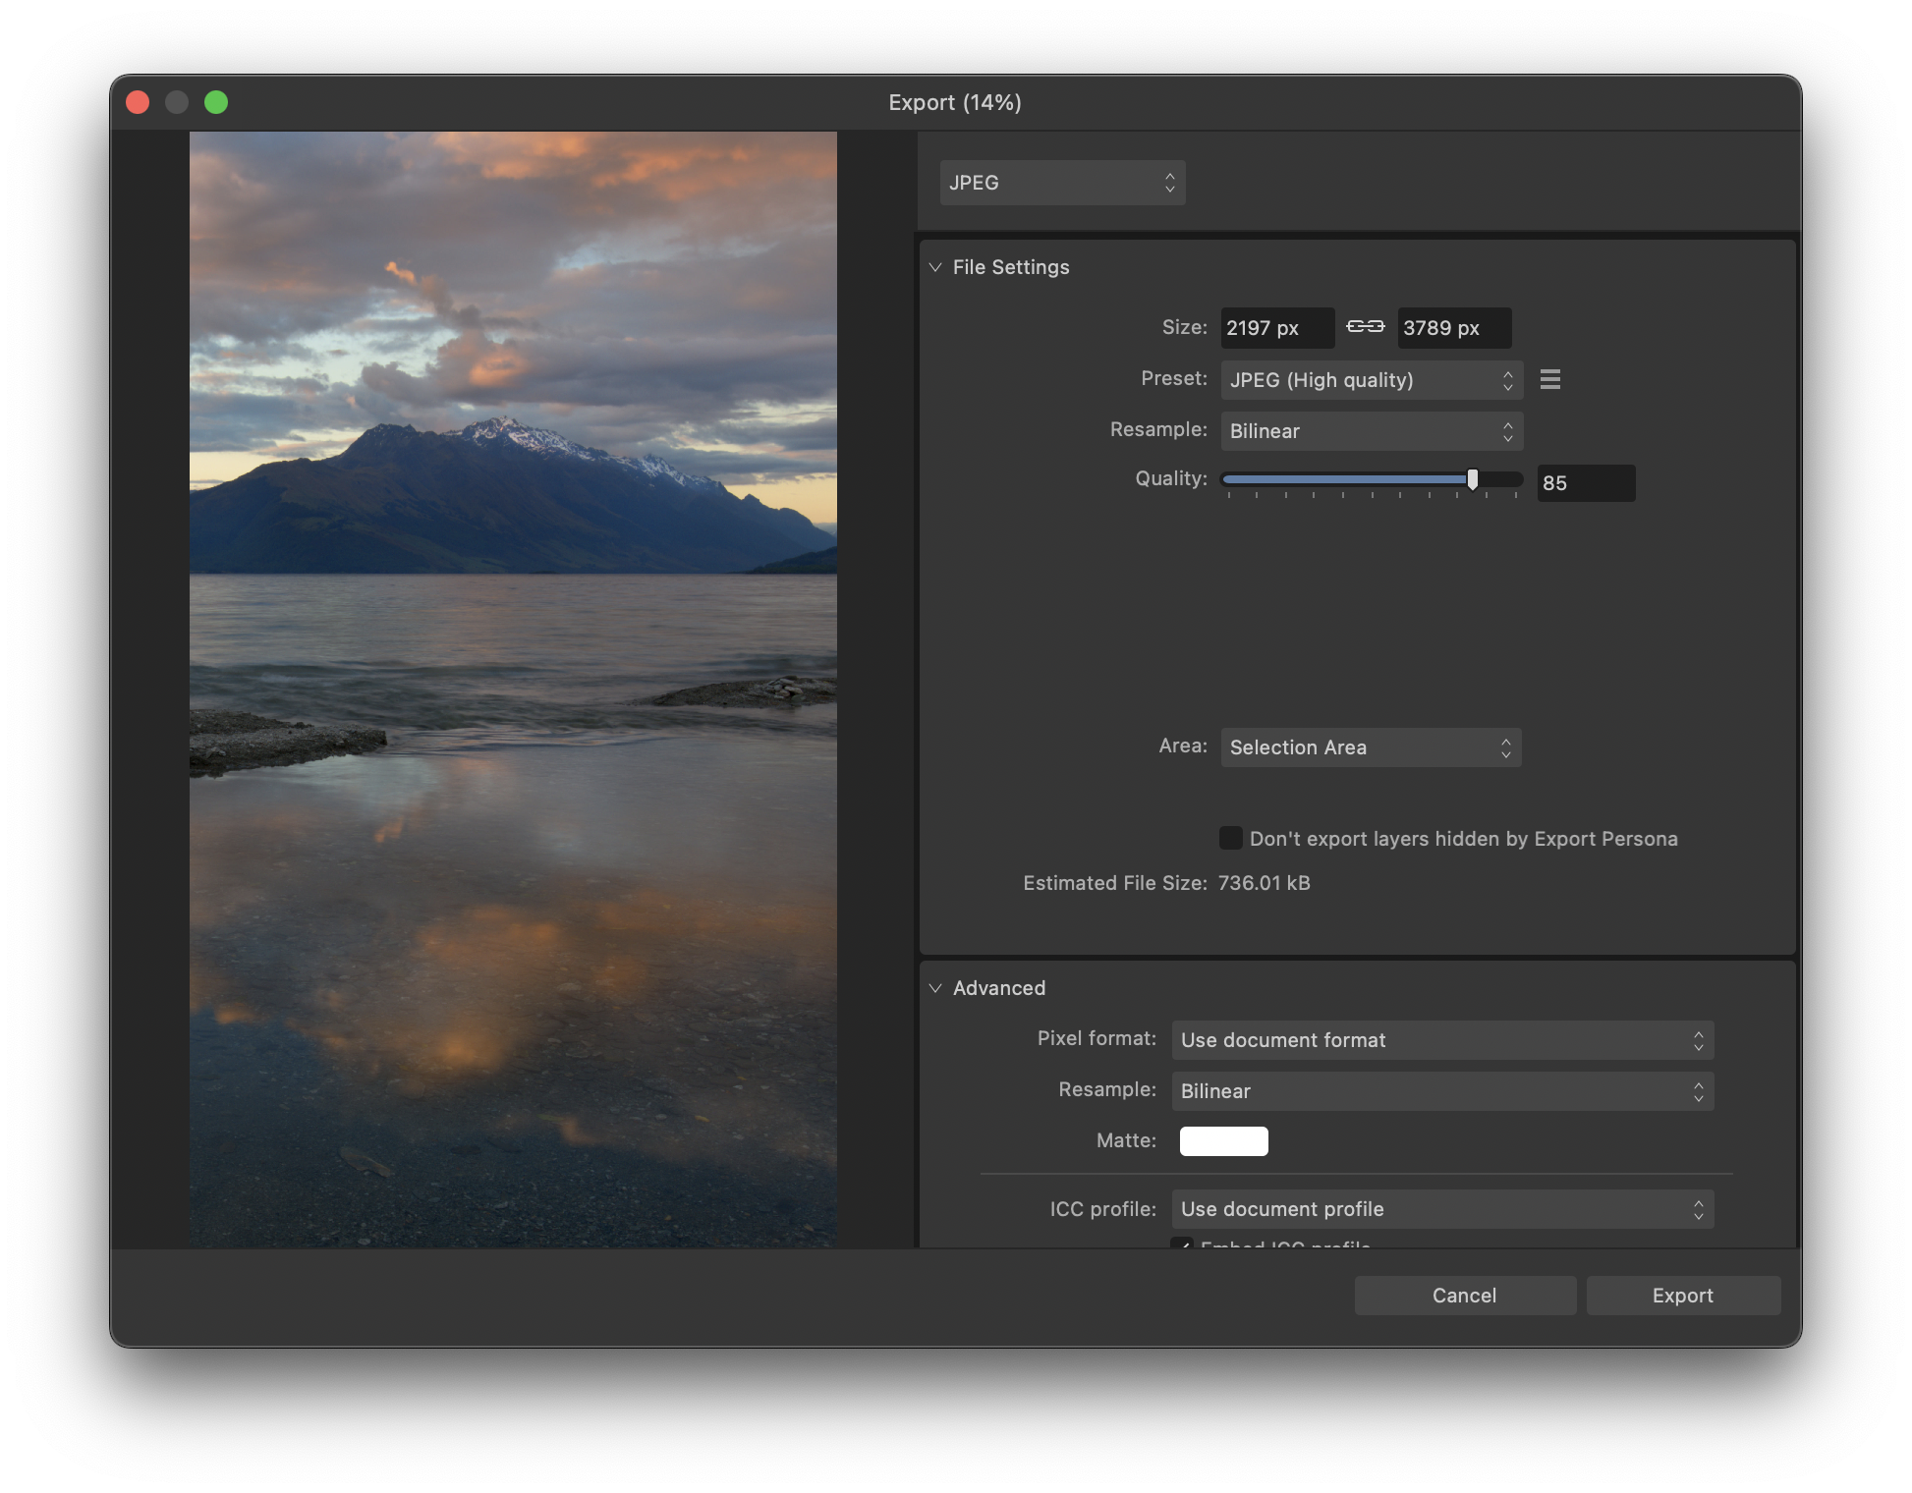1912x1493 pixels.
Task: Click the green zoom window button
Action: click(x=216, y=102)
